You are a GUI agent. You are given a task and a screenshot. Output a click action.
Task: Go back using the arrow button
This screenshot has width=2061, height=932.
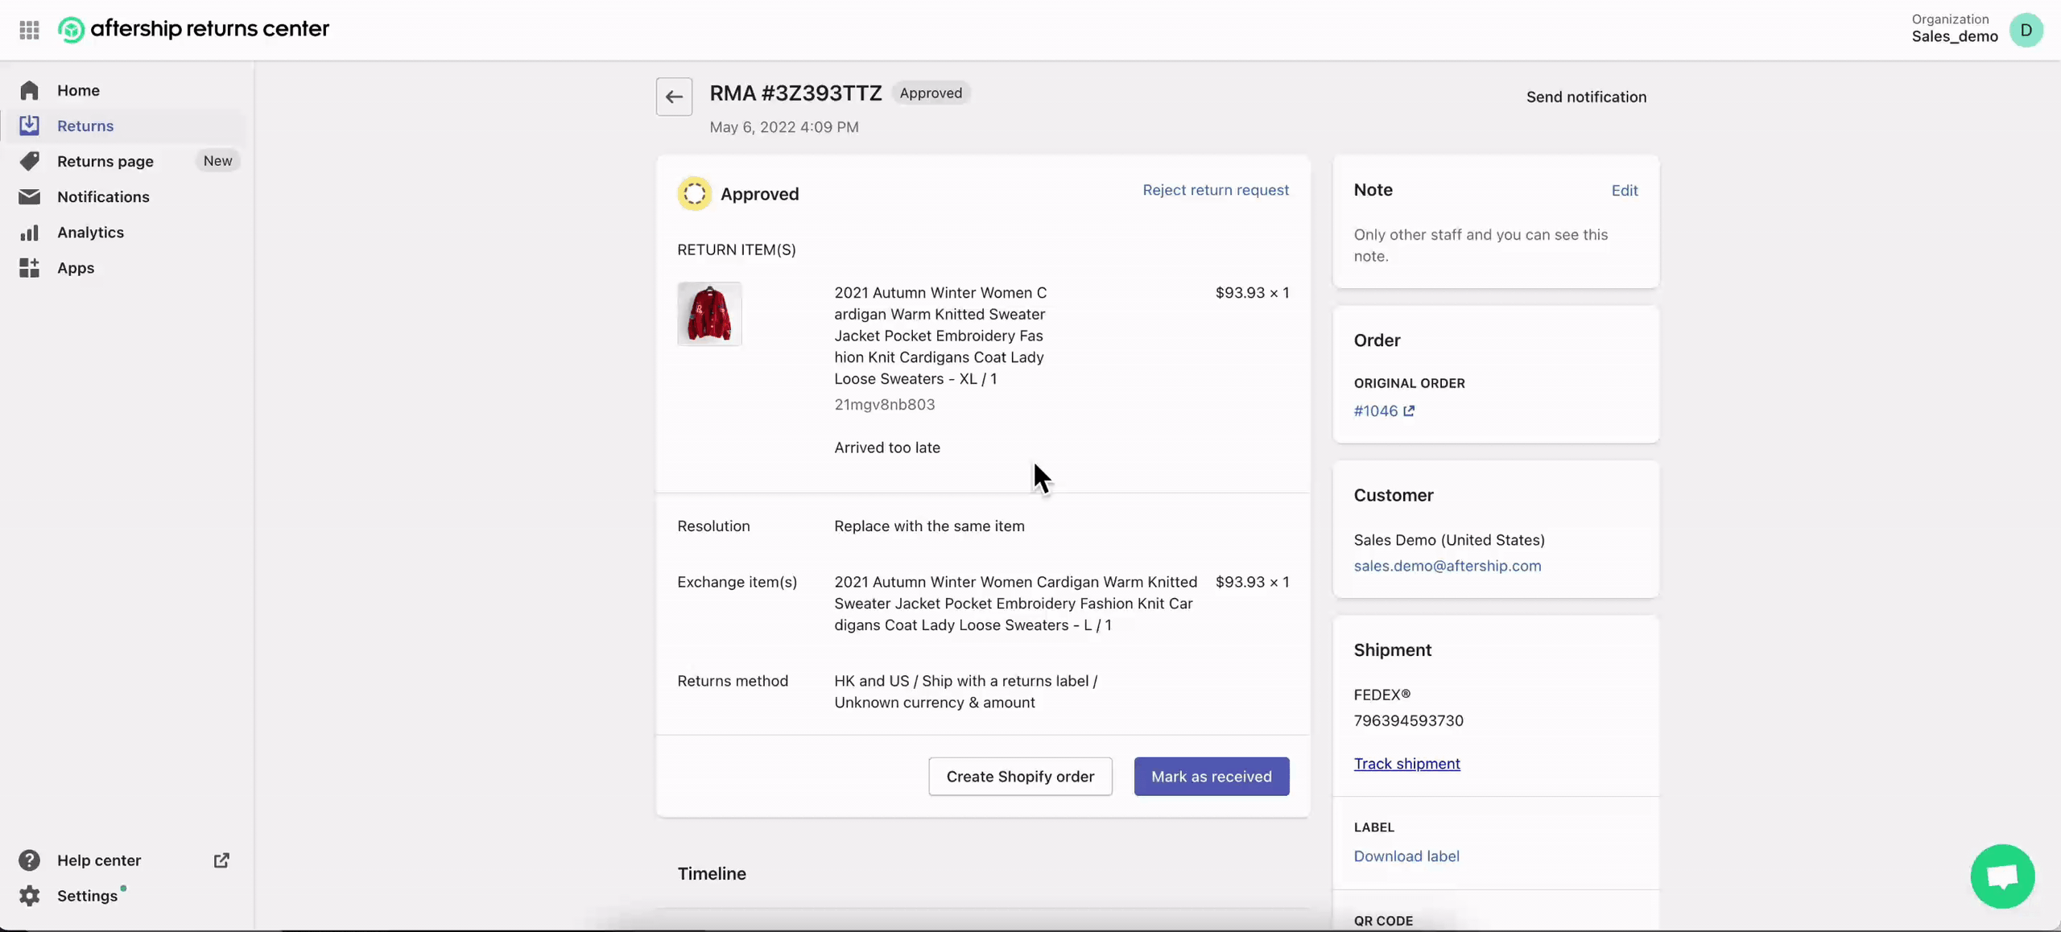tap(674, 97)
